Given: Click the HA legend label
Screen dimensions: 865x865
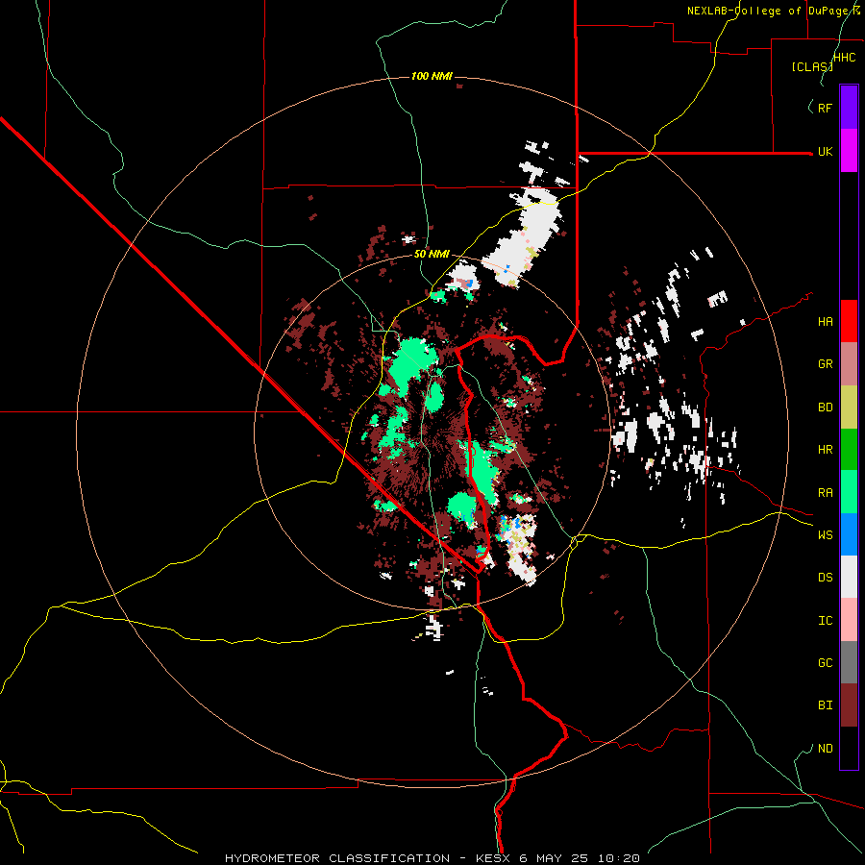Looking at the screenshot, I should [x=825, y=322].
